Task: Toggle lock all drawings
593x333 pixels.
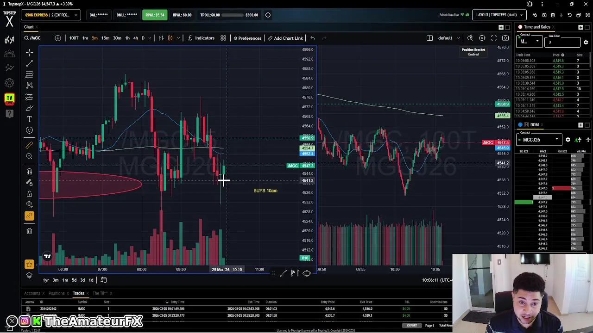Action: click(29, 193)
